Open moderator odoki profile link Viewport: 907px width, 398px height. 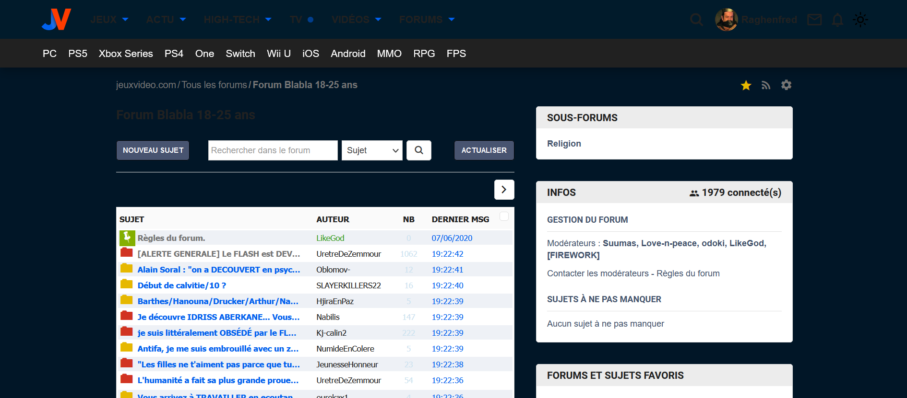[713, 243]
